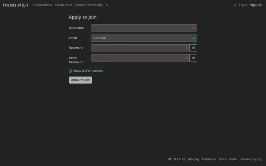Click the Show NSFW content label
This screenshot has width=266, height=166.
point(88,71)
